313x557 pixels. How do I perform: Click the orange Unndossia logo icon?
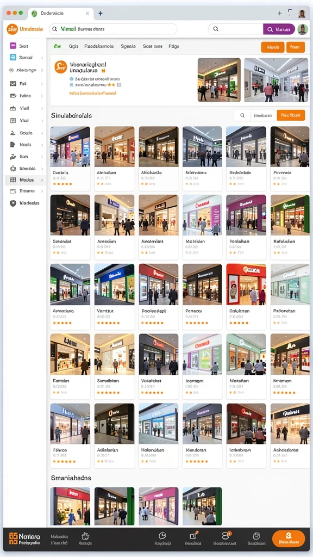(12, 29)
